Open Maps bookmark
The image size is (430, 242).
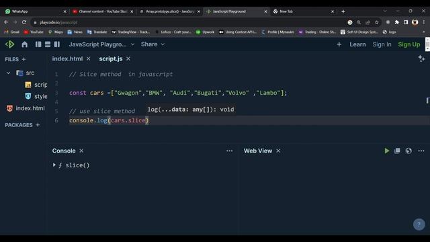(x=55, y=32)
